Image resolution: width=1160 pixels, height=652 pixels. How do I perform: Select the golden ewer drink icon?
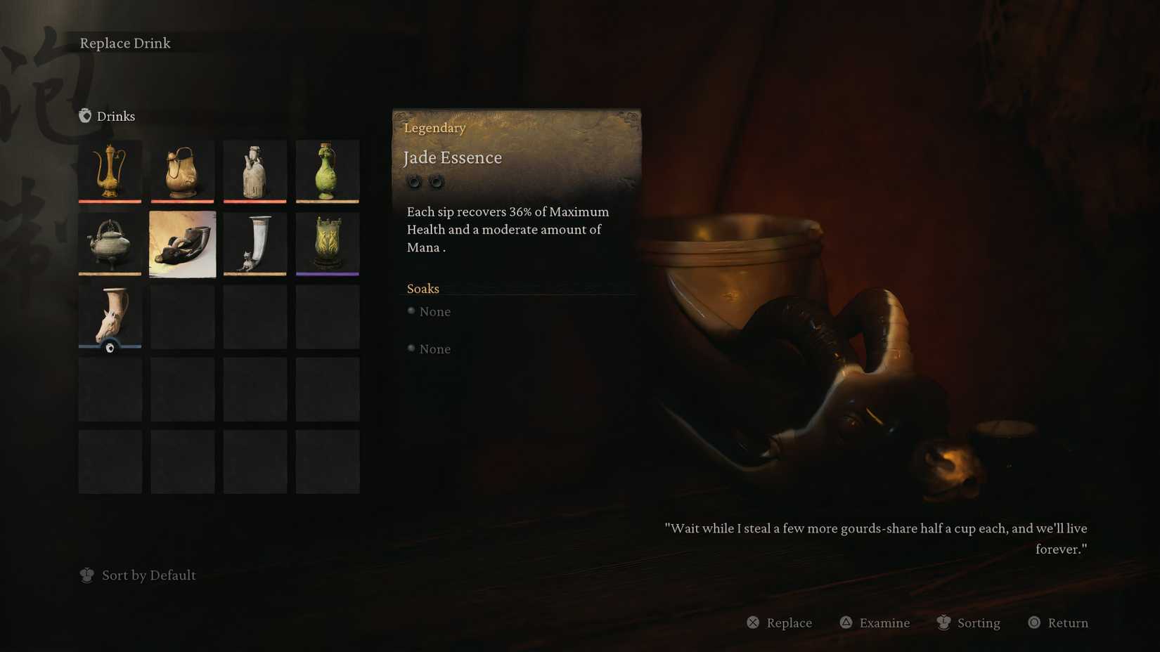click(x=110, y=171)
